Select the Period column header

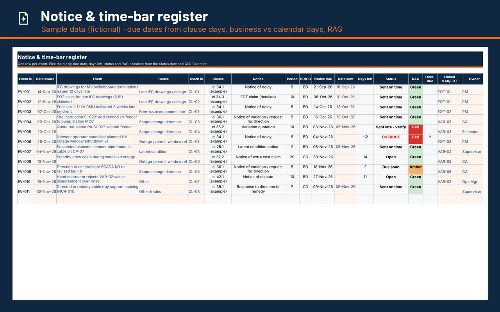tap(292, 79)
